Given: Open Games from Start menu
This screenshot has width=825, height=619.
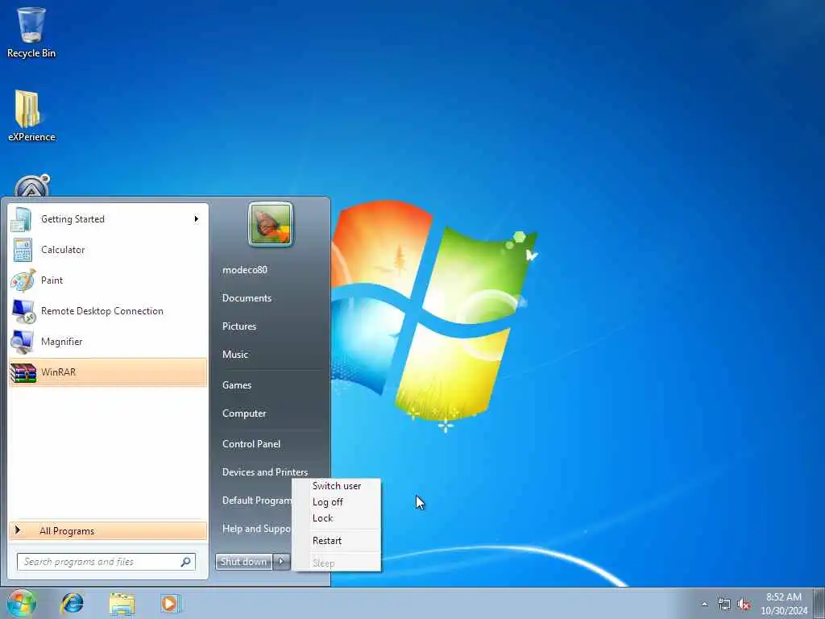Looking at the screenshot, I should coord(237,385).
